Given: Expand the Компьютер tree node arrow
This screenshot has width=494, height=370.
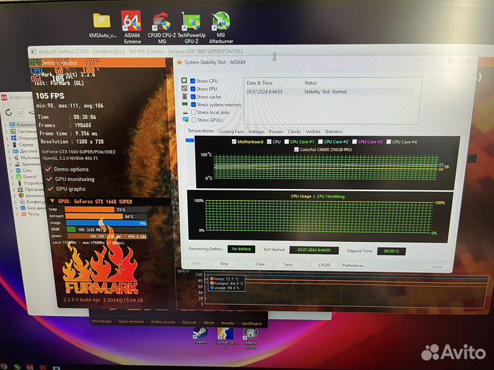Looking at the screenshot, I should (x=5, y=125).
